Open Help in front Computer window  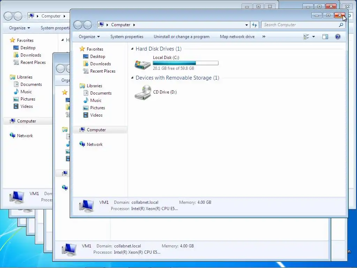(337, 37)
